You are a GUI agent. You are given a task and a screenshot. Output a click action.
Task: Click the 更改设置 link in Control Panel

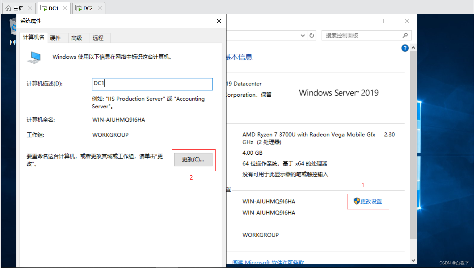(x=371, y=201)
